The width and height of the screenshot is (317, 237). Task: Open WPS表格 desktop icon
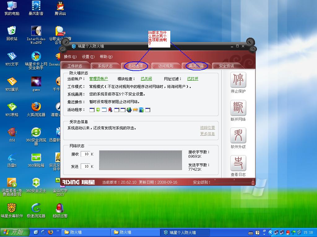pyautogui.click(x=12, y=110)
